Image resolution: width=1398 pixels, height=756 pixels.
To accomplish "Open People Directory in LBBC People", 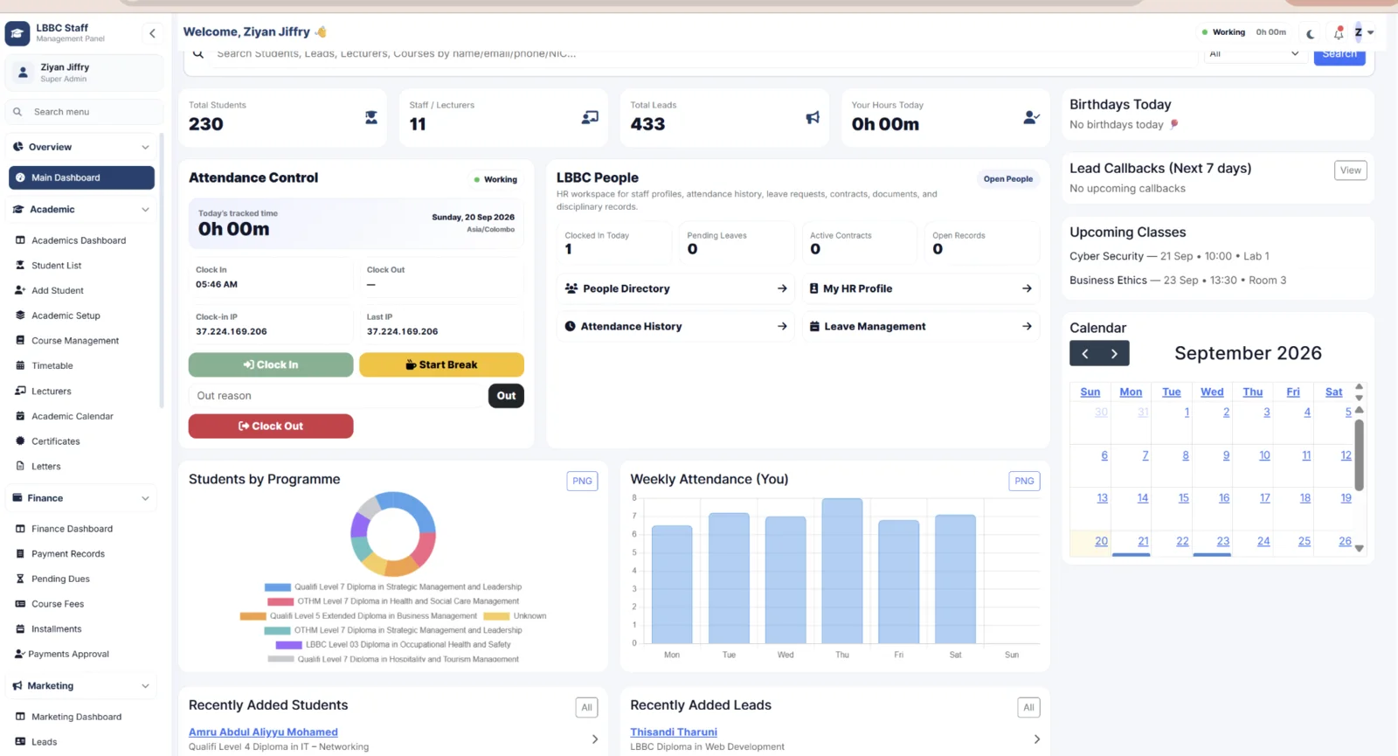I will pyautogui.click(x=675, y=288).
